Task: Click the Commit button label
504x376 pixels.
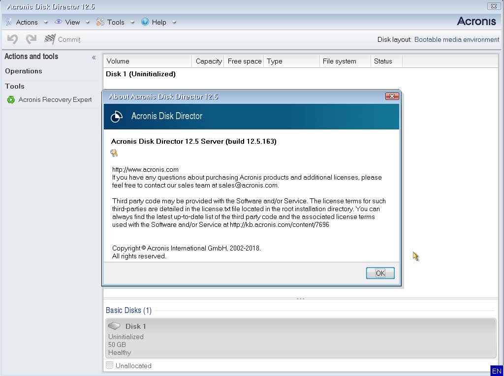Action: pos(69,39)
